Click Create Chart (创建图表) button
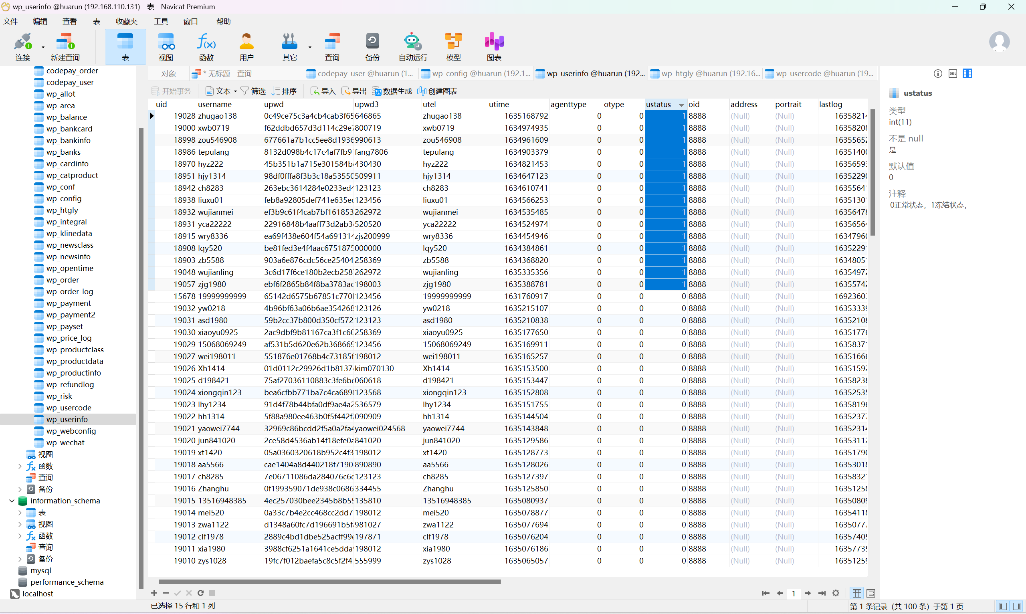This screenshot has width=1026, height=614. point(437,91)
